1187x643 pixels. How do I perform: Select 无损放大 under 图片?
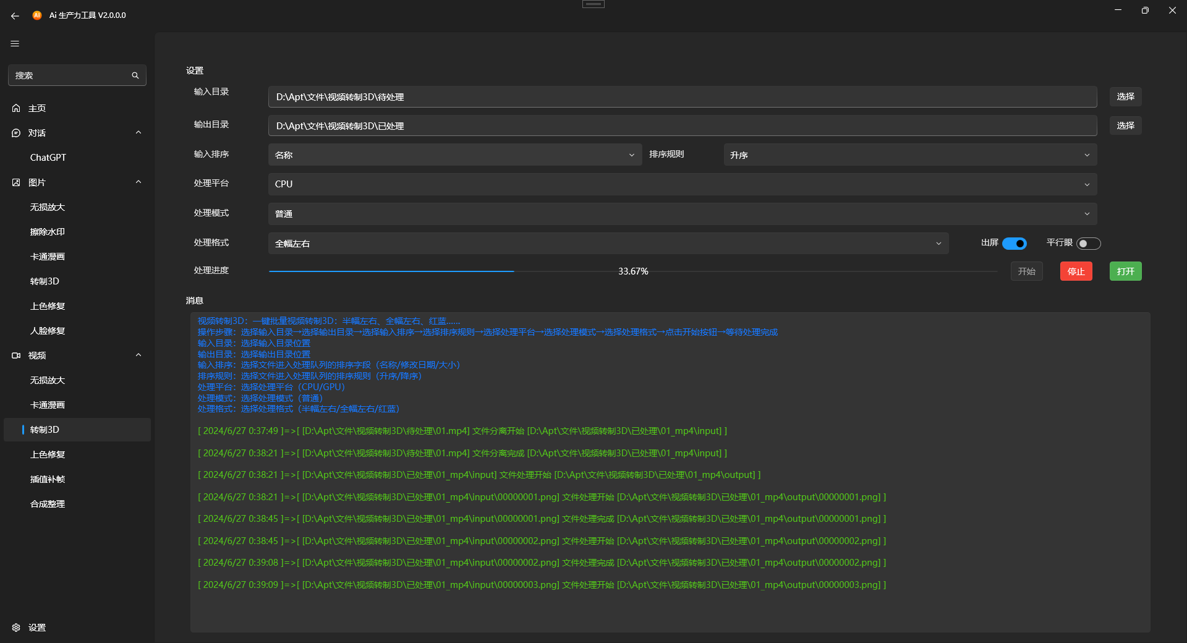point(77,207)
